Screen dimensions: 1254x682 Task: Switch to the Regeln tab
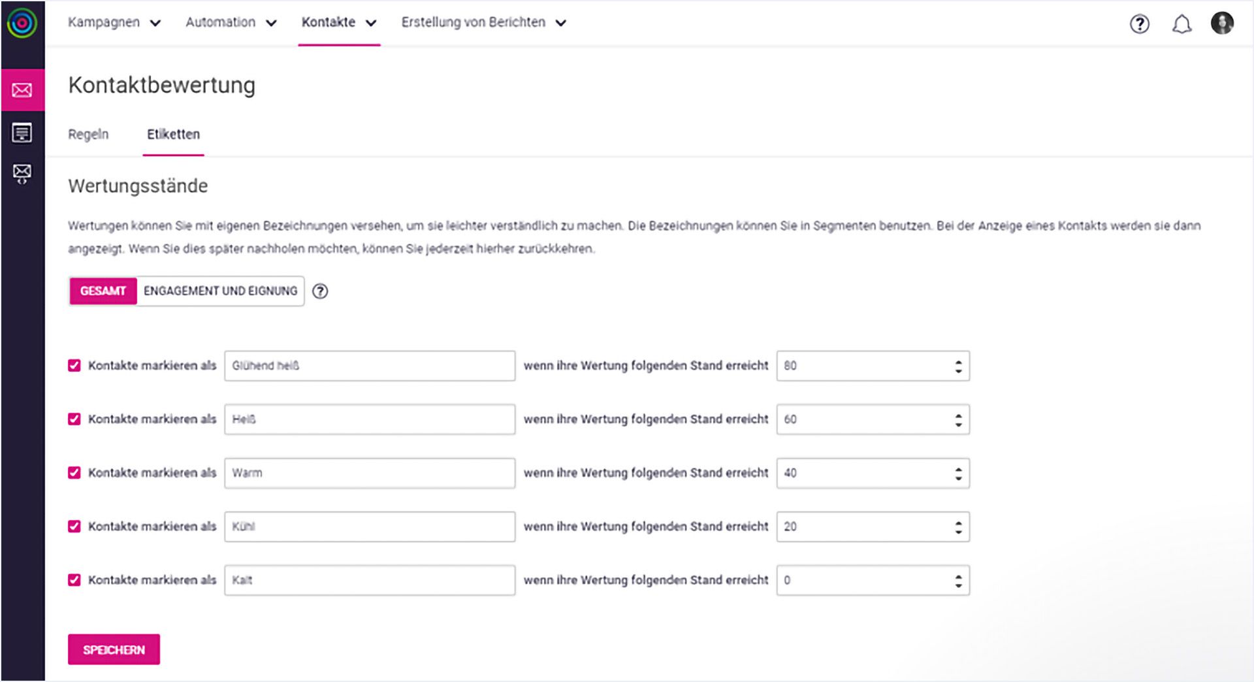(x=88, y=134)
